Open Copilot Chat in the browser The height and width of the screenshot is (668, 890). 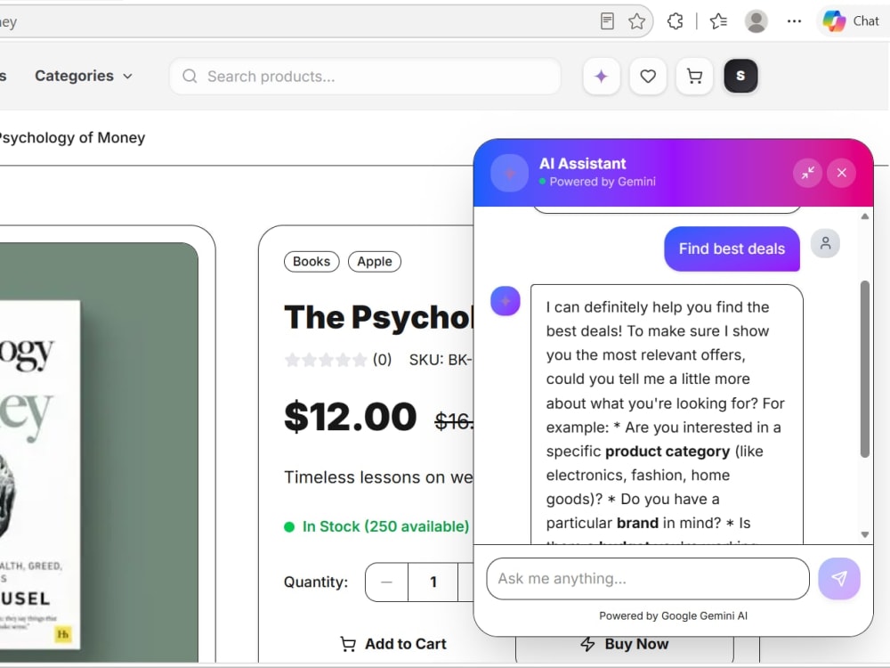tap(851, 21)
